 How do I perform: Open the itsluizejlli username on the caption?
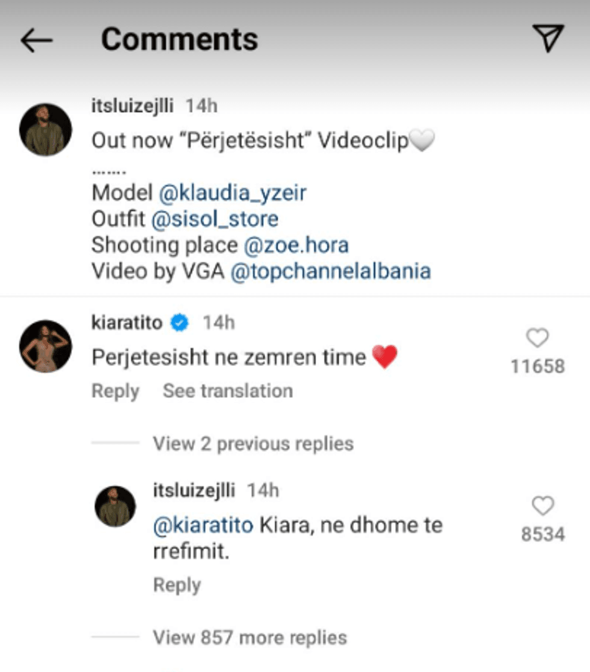pyautogui.click(x=132, y=107)
